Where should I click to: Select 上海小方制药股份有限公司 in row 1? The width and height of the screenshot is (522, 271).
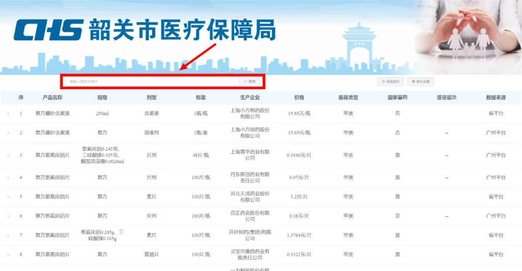(x=250, y=114)
